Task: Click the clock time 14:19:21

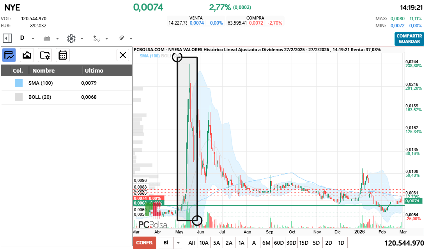Action: coord(411,7)
